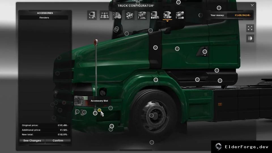Select bumper slot right of cursor
272x153 pixels.
[110, 108]
